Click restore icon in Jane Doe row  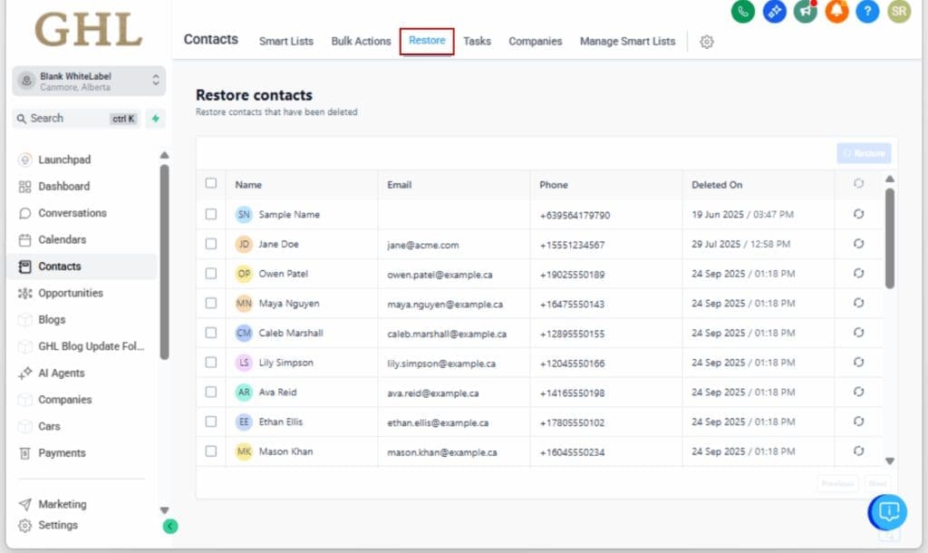click(858, 244)
